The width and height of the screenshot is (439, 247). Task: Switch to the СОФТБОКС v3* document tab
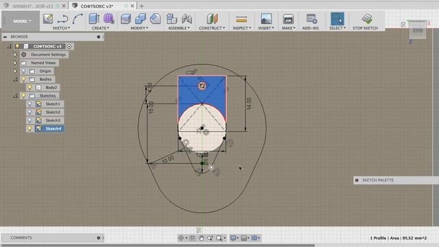[x=97, y=6]
